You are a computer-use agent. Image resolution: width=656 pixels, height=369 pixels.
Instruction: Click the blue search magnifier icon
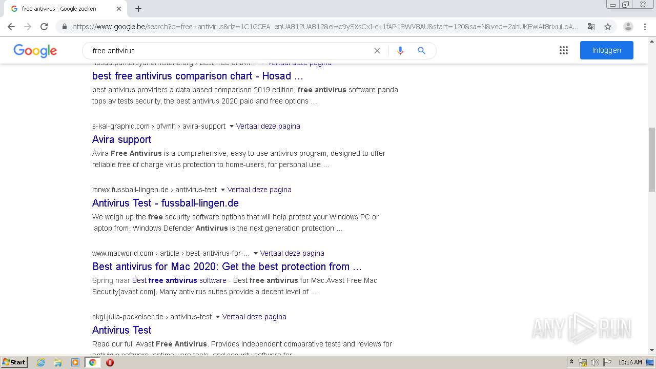pyautogui.click(x=421, y=51)
